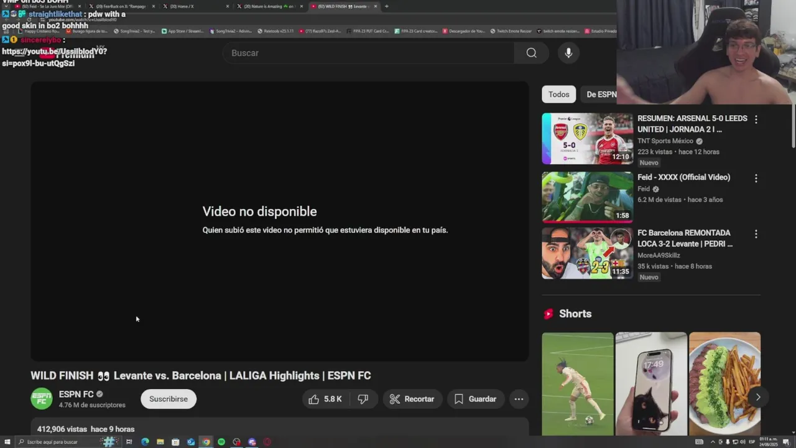The image size is (796, 448).
Task: Open FC Barcelona REMONTADA LOCA title link
Action: 685,238
